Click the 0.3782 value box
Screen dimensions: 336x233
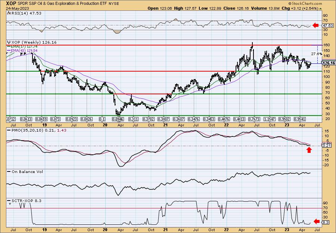148,119
